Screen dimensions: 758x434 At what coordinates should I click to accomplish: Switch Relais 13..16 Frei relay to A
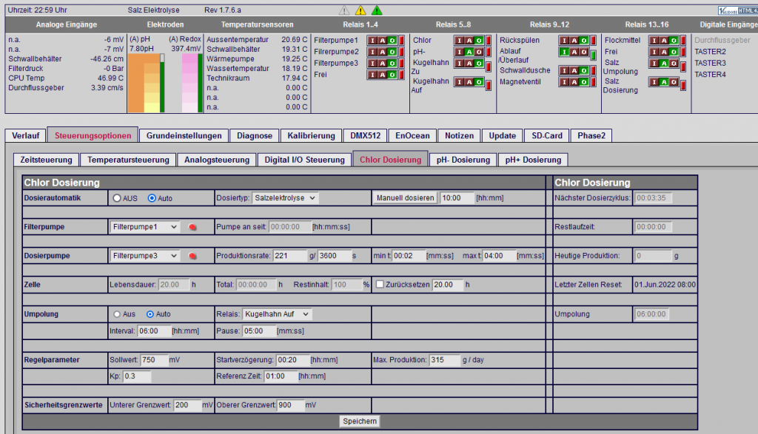coord(664,52)
